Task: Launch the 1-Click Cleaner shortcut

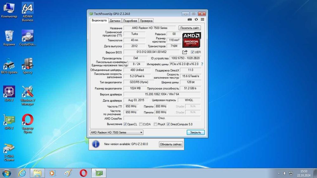Action: 9,152
